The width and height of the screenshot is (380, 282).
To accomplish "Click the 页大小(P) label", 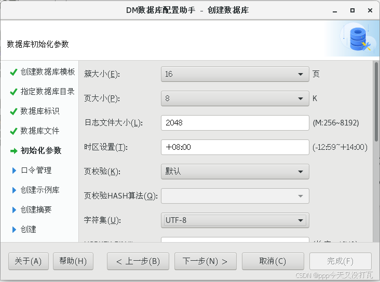I will [102, 98].
